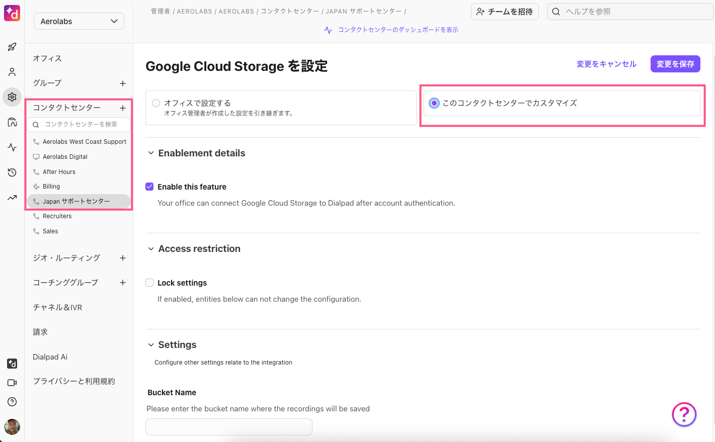This screenshot has width=715, height=442.
Task: Click the Dialpad logo icon
Action: coord(12,13)
